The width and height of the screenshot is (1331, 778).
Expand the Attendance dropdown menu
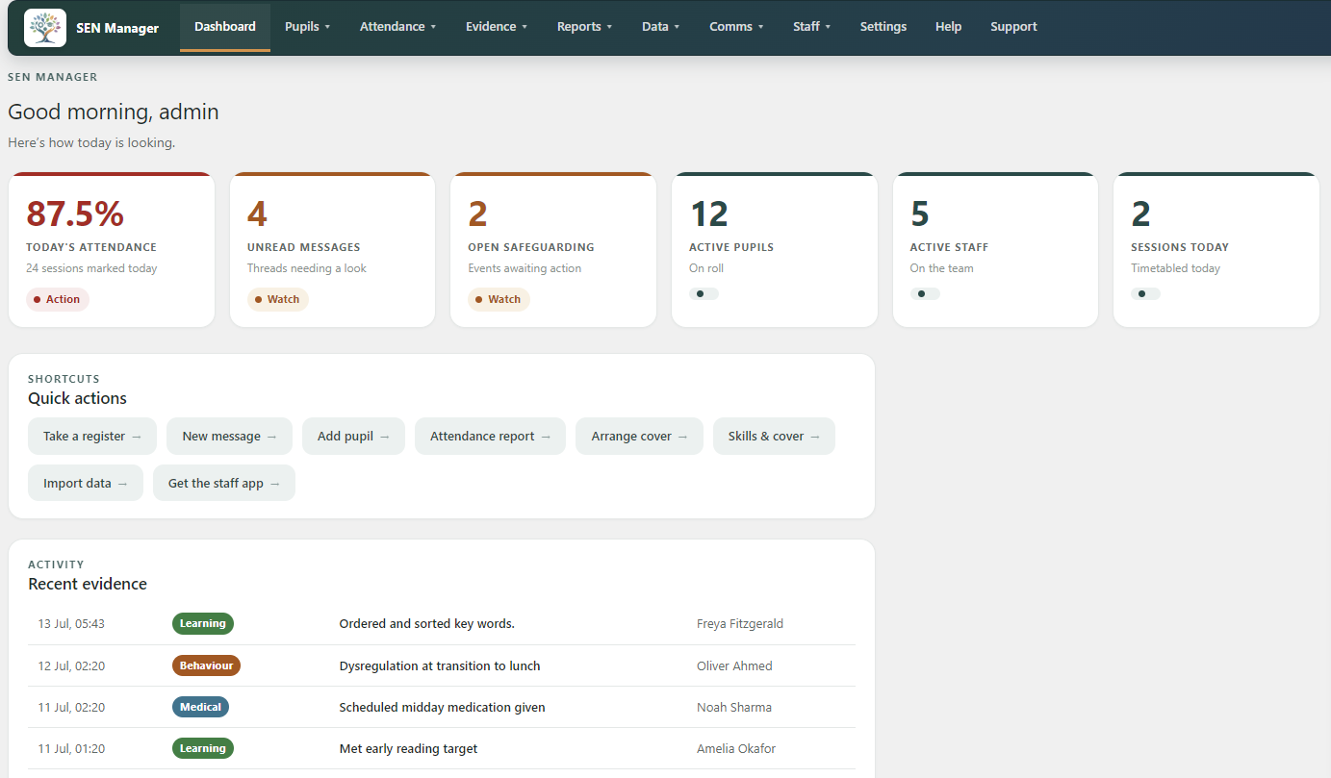click(x=398, y=27)
